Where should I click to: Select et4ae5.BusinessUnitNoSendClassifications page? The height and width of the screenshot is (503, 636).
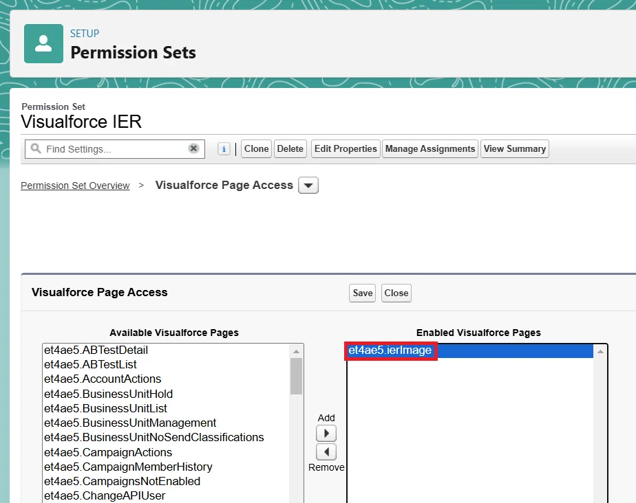tap(165, 438)
